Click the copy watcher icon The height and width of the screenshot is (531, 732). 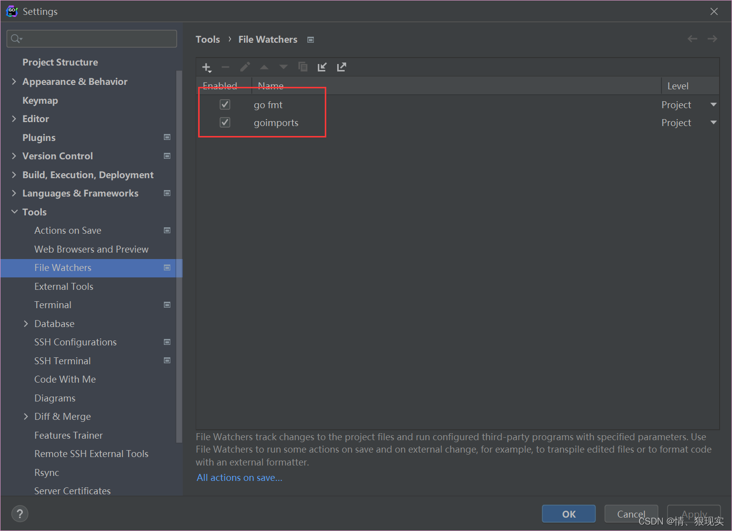303,67
